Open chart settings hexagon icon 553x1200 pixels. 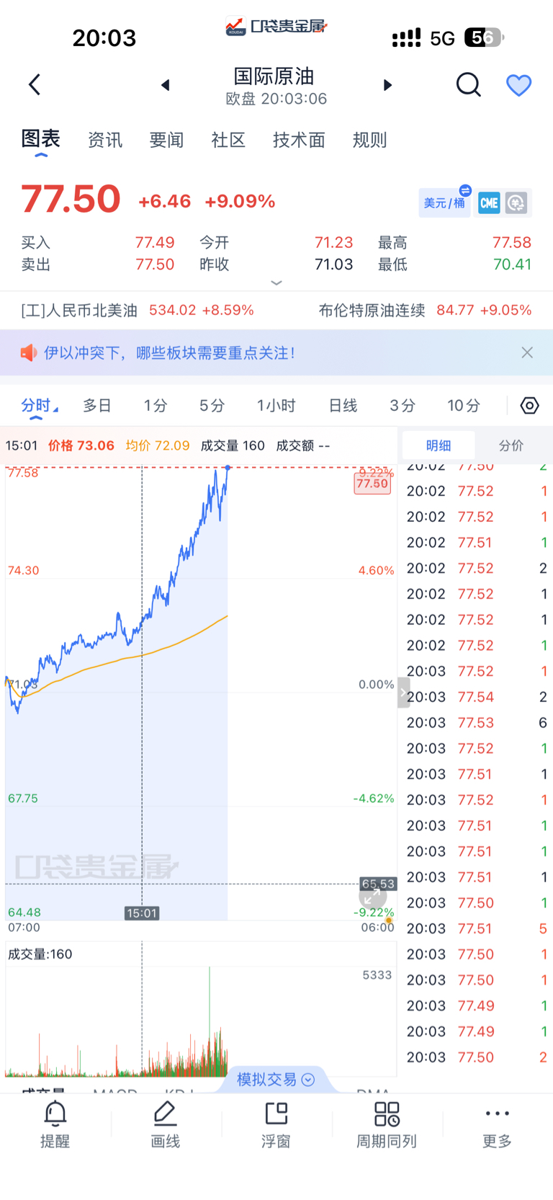pos(529,406)
